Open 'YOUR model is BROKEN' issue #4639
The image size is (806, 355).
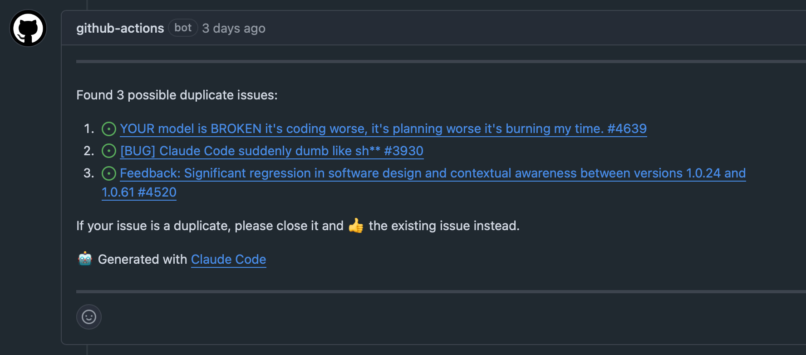pos(383,129)
